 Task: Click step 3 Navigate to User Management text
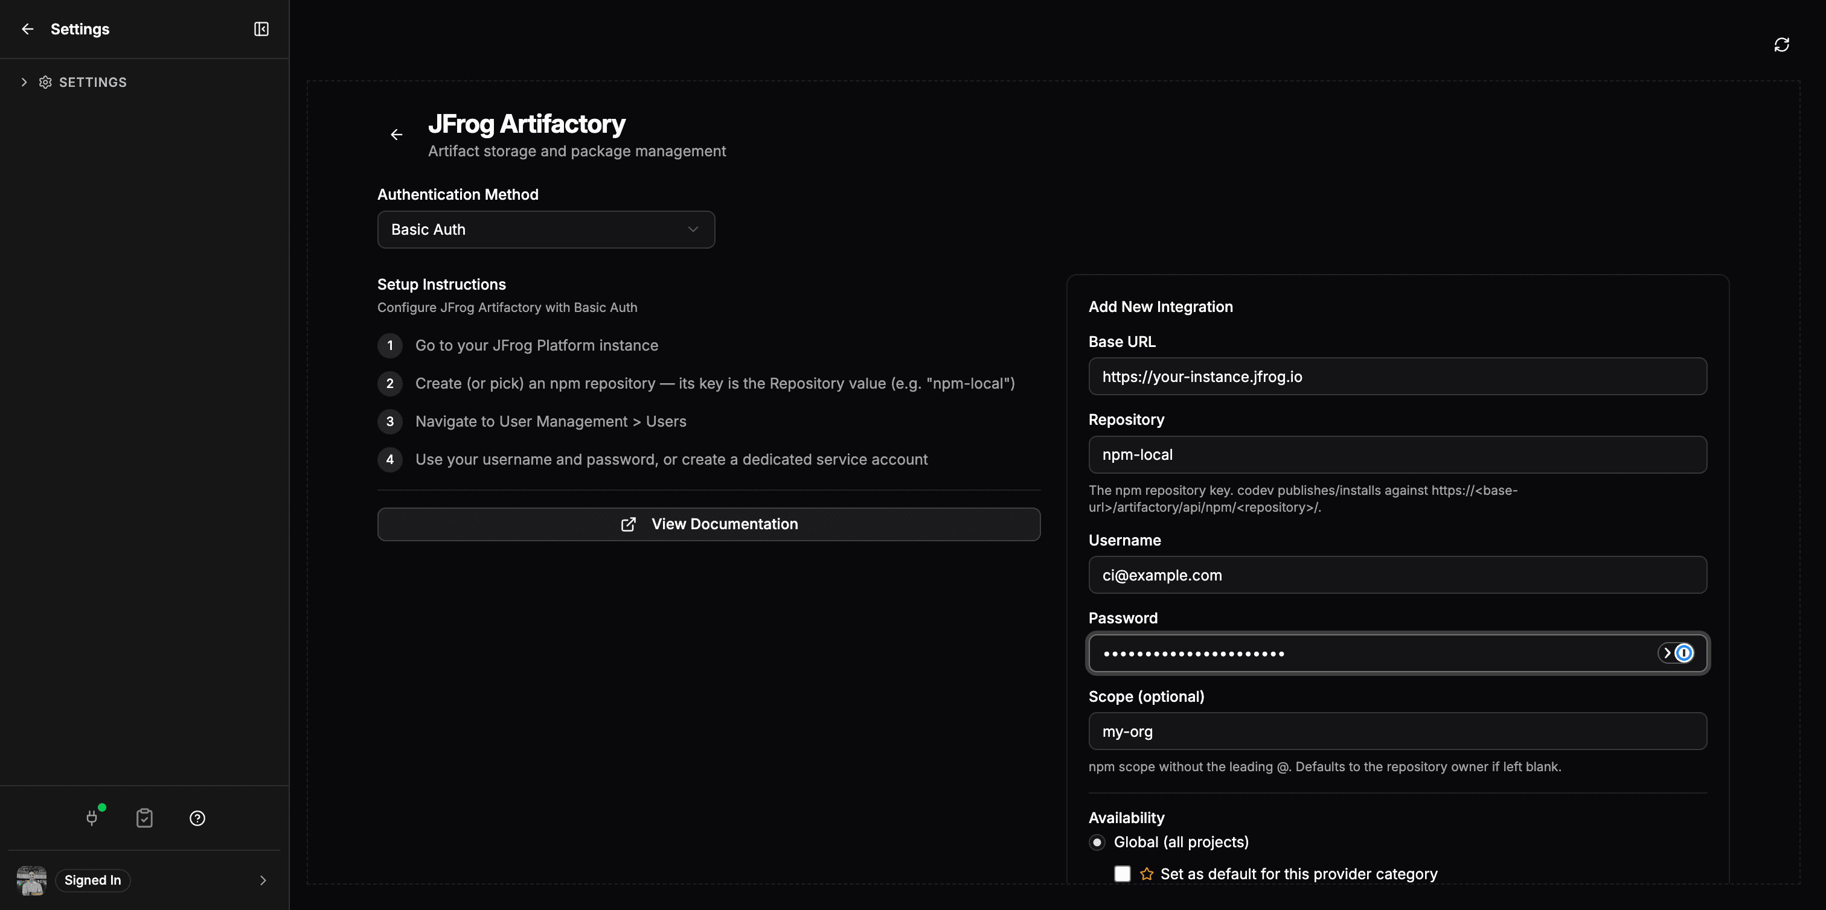[551, 421]
